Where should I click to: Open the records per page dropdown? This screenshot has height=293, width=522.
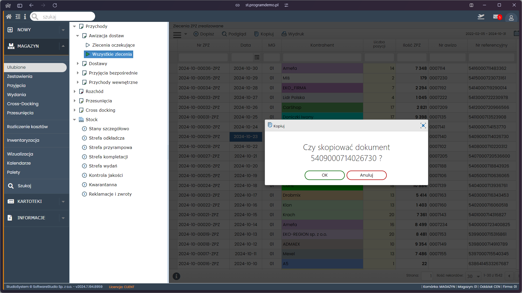point(474,276)
